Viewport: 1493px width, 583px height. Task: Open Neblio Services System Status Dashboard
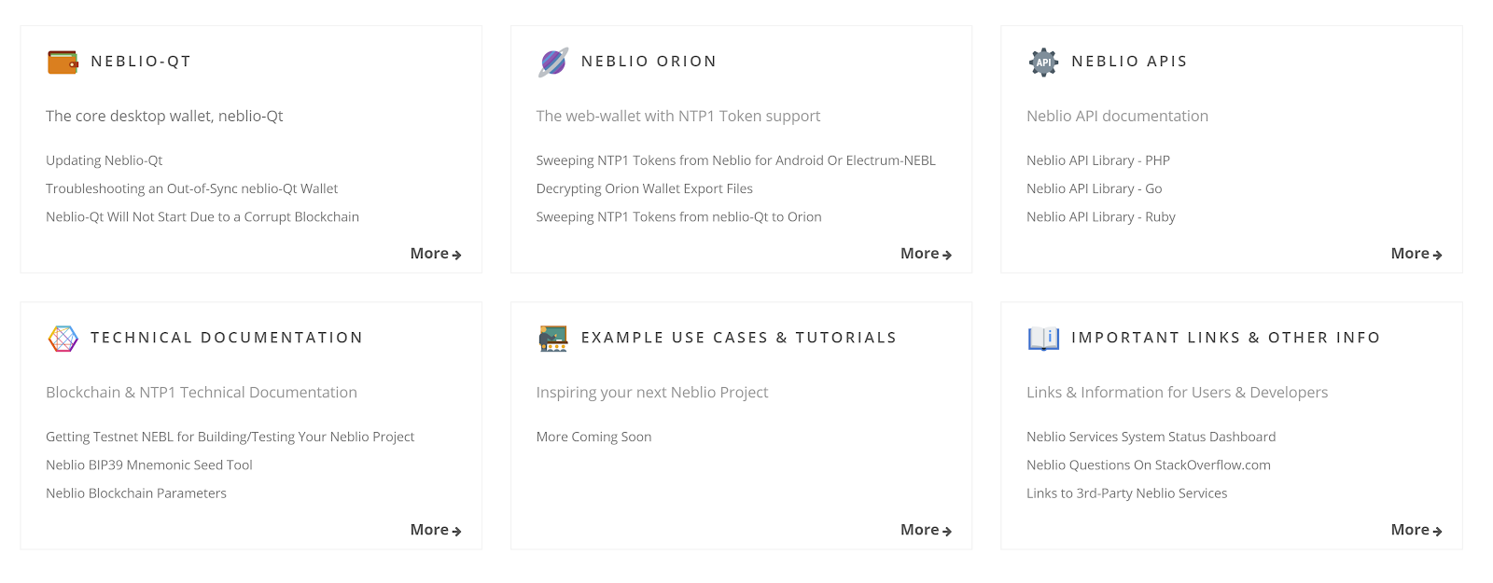1151,437
